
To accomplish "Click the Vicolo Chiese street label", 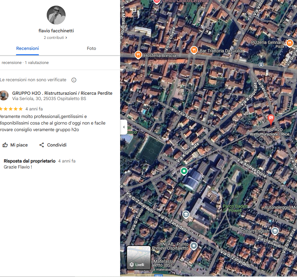I will point(170,39).
